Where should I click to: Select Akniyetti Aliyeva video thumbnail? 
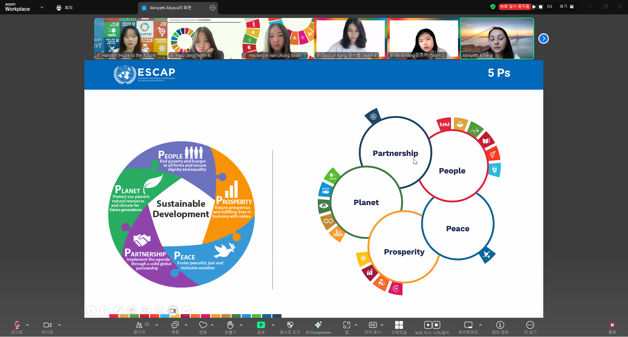(x=497, y=39)
